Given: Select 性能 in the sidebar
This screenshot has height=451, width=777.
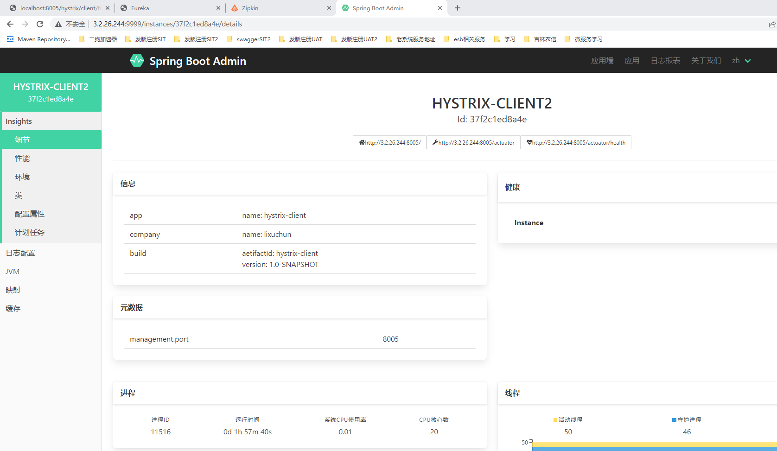Looking at the screenshot, I should coord(51,158).
